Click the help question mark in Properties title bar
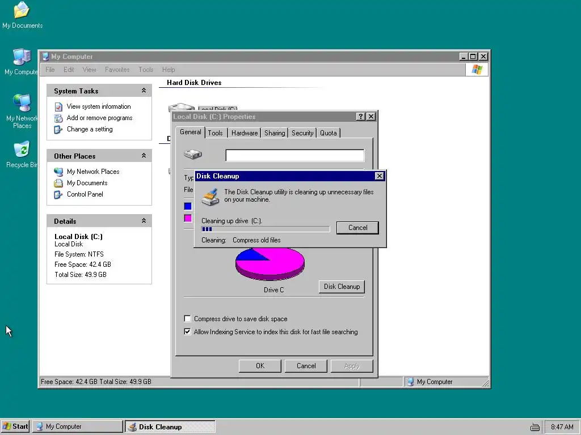 360,117
